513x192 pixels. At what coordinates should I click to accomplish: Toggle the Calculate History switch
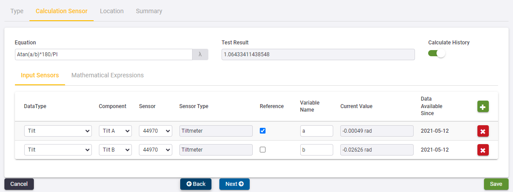(437, 53)
